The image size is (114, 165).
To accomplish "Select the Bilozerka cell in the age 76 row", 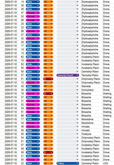I will (92, 94).
